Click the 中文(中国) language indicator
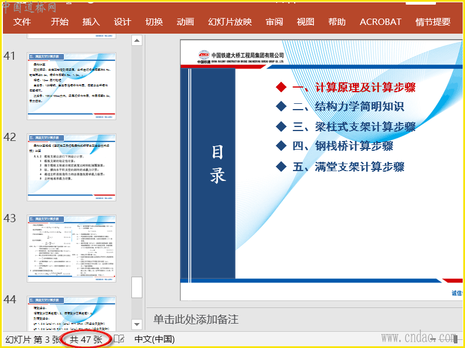The height and width of the screenshot is (348, 465). click(155, 339)
